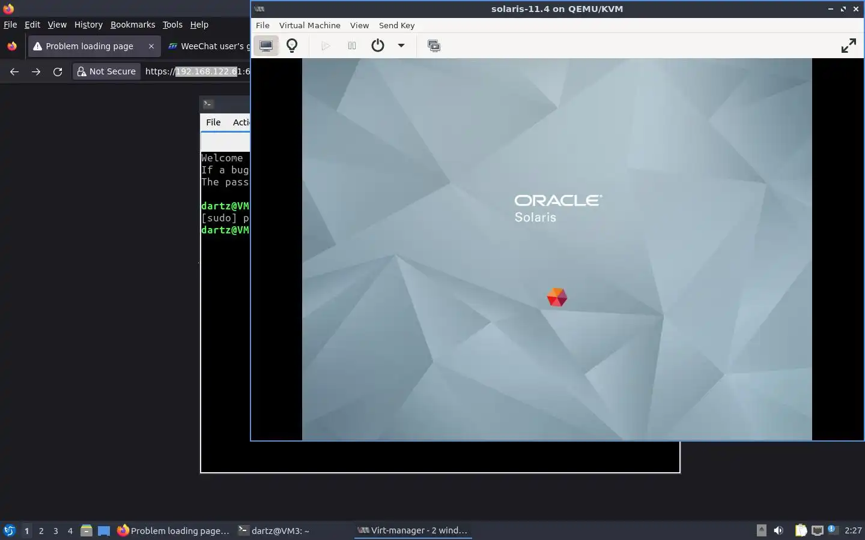
Task: Switch VM viewer to fullscreen
Action: tap(849, 46)
